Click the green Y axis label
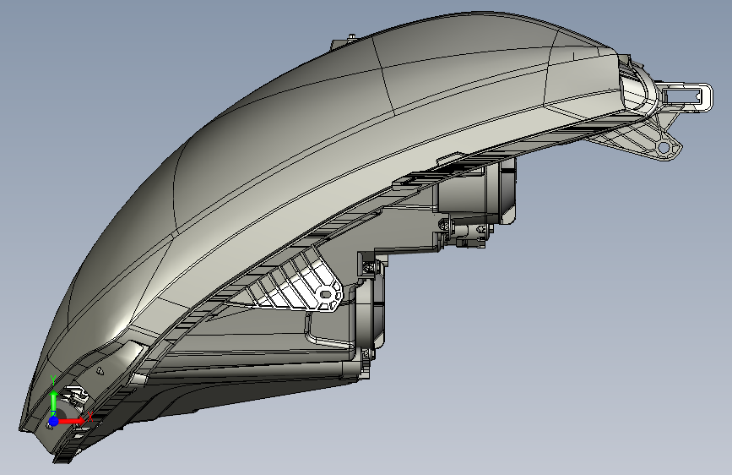Screen dimensions: 732x475 point(53,380)
